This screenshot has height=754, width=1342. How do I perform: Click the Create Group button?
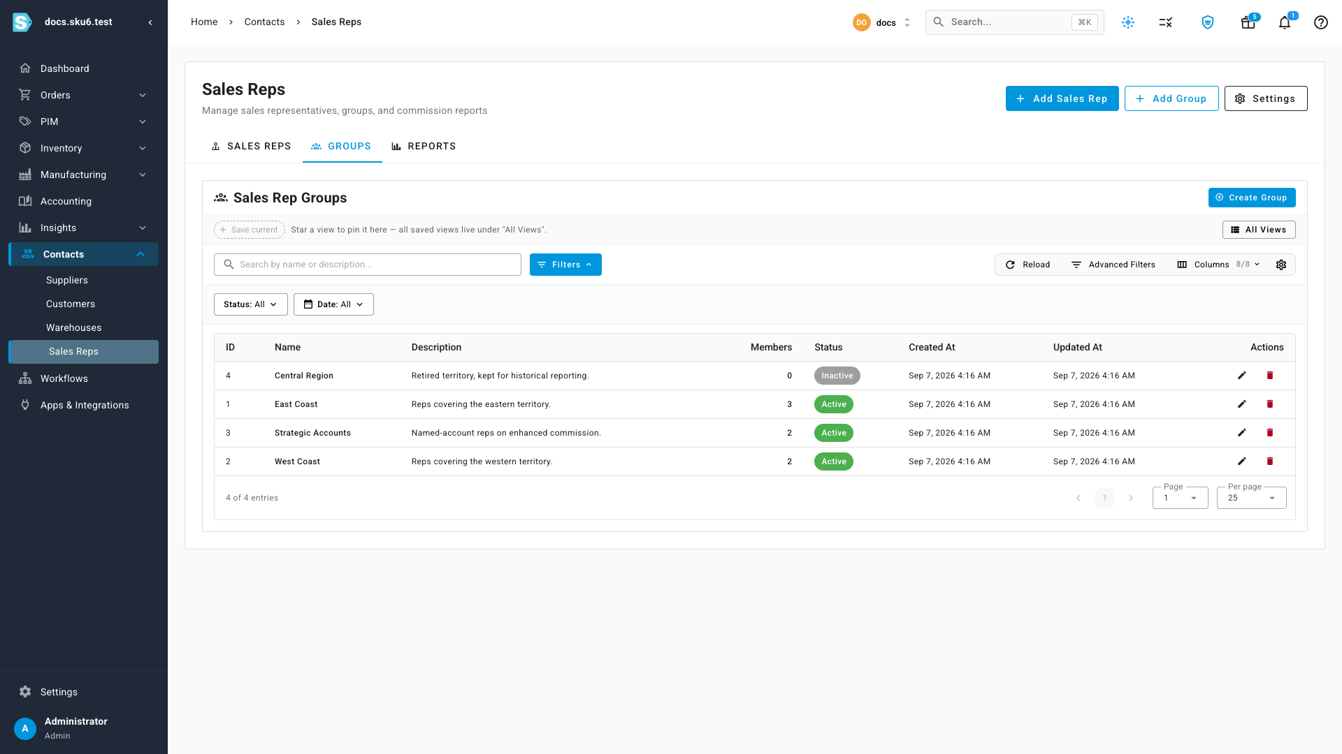pos(1252,198)
